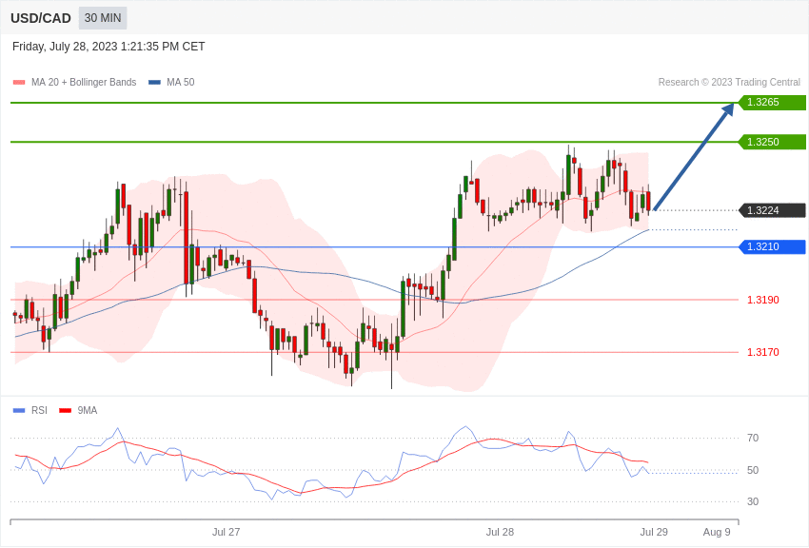This screenshot has width=809, height=548.
Task: Click the red 1.3170 support label
Action: 763,352
